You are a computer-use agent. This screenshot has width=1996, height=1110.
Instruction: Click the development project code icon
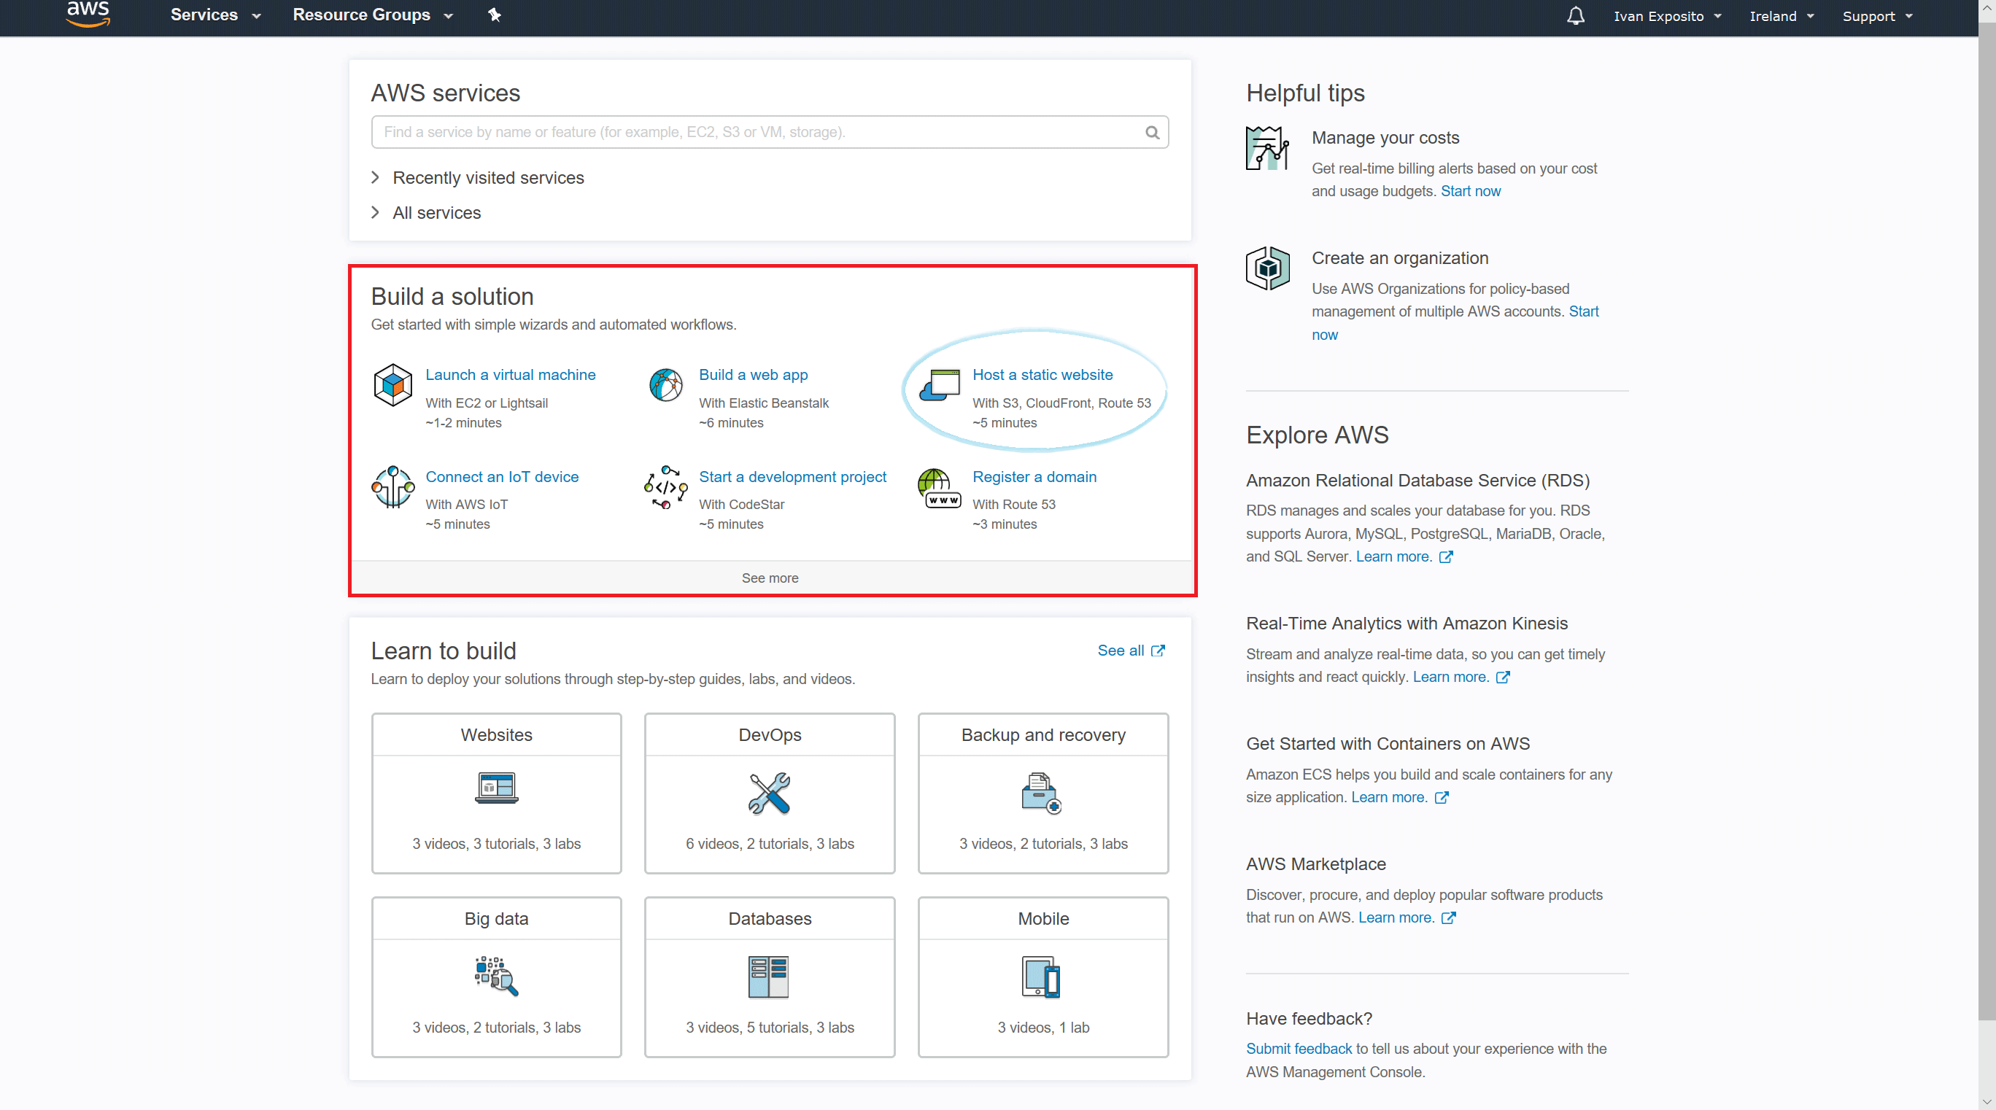tap(665, 487)
